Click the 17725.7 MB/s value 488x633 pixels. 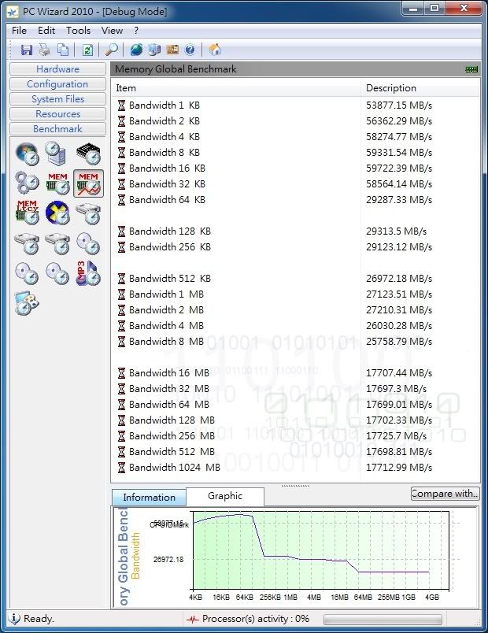click(x=396, y=436)
